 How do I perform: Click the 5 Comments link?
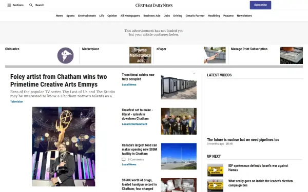[x=136, y=159]
